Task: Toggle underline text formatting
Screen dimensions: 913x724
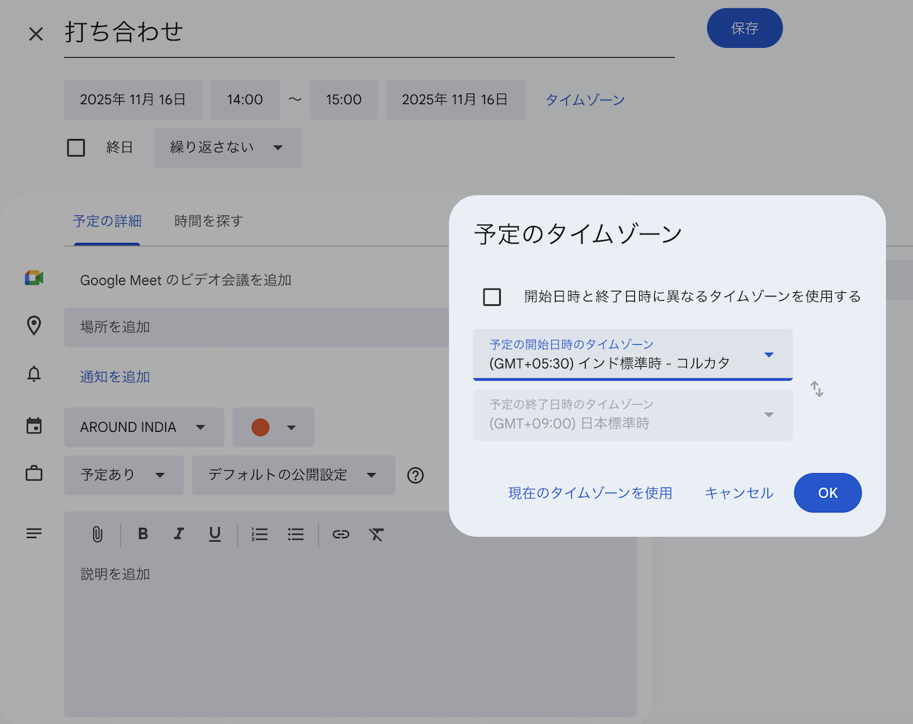Action: [x=215, y=534]
